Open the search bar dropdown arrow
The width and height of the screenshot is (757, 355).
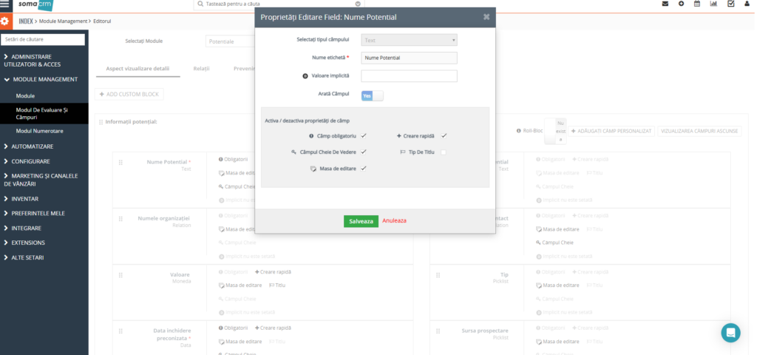[358, 4]
